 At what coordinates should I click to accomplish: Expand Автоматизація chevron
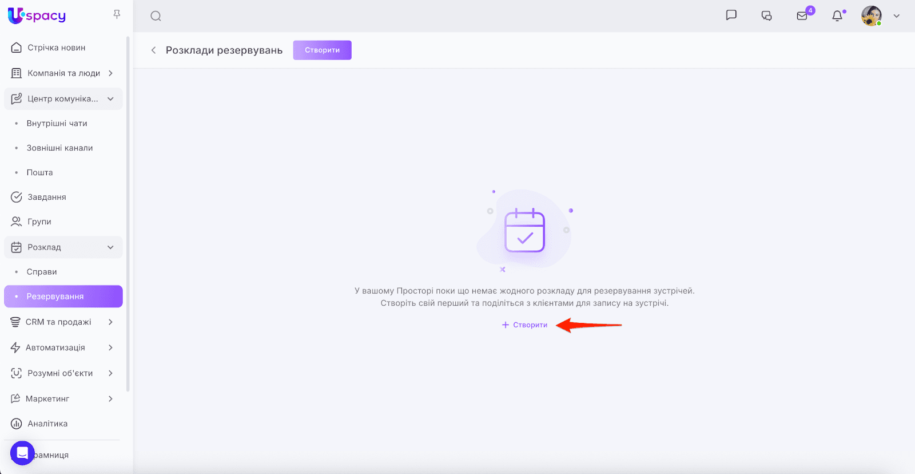110,347
